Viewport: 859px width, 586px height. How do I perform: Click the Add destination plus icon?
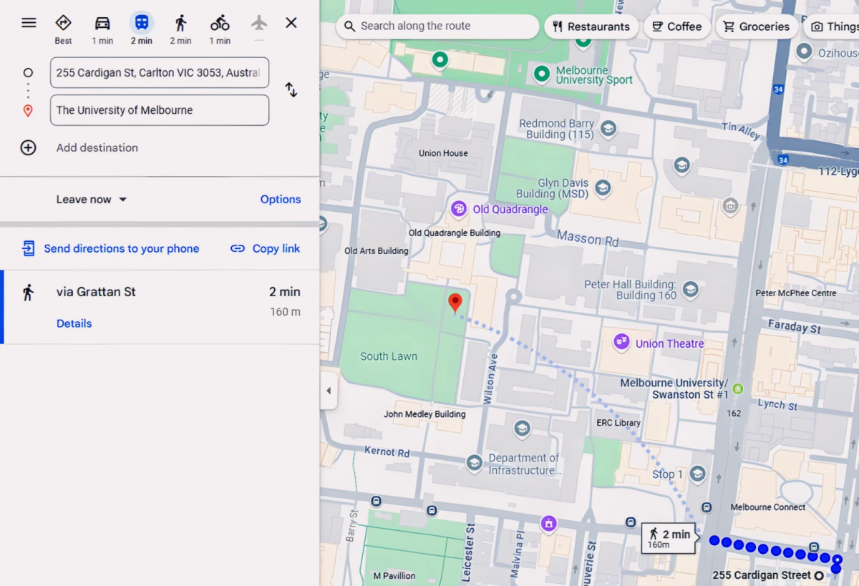click(x=28, y=147)
